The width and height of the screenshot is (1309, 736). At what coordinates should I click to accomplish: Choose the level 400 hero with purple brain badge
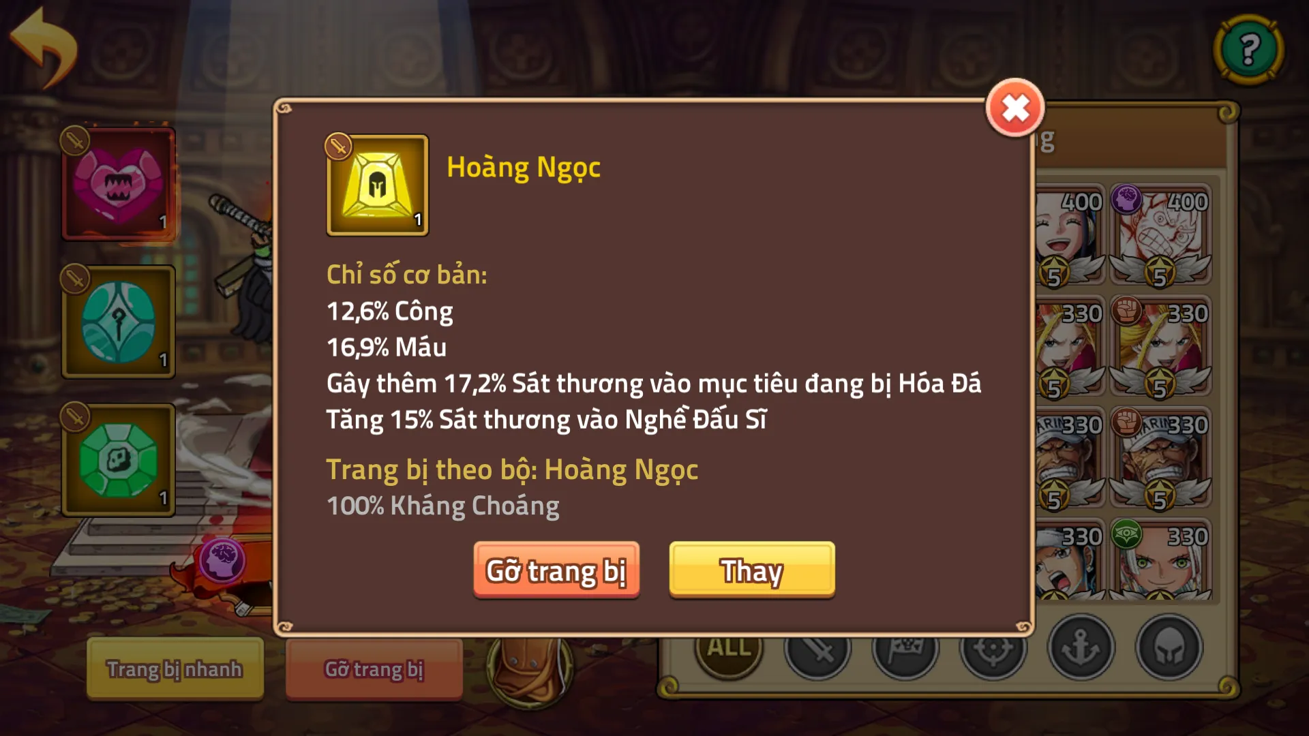(1160, 234)
